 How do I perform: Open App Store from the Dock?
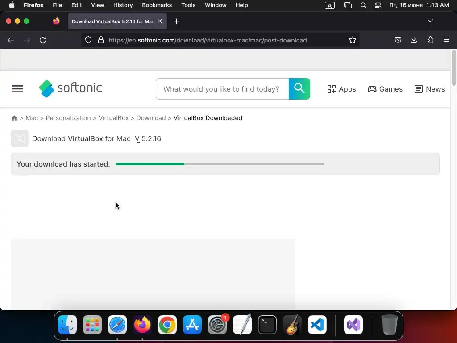(x=192, y=325)
